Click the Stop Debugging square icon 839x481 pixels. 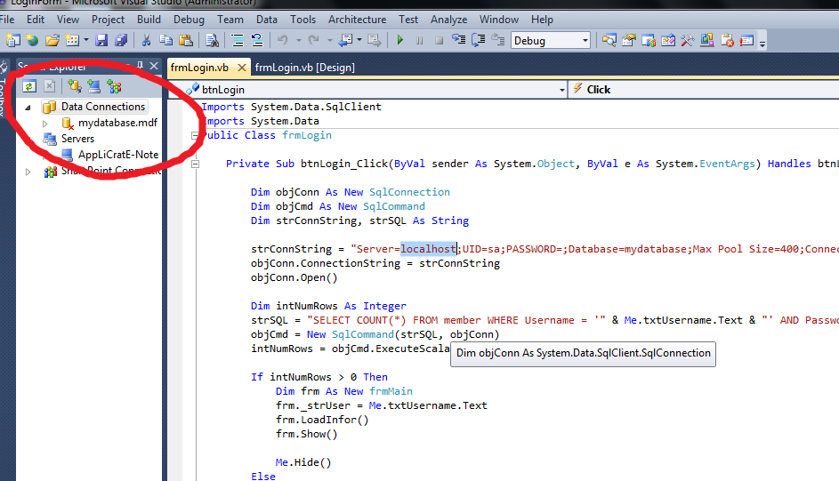click(x=439, y=41)
